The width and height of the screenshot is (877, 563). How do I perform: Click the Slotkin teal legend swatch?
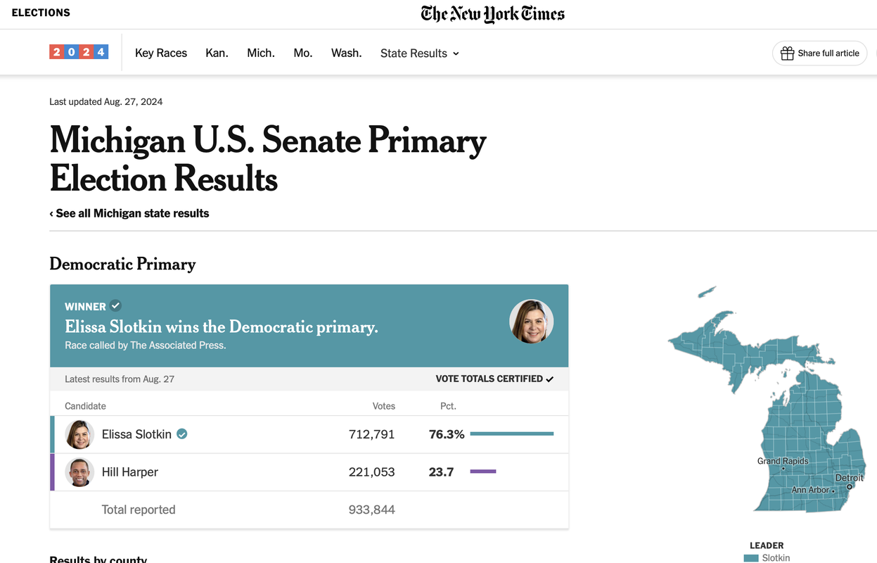(751, 558)
